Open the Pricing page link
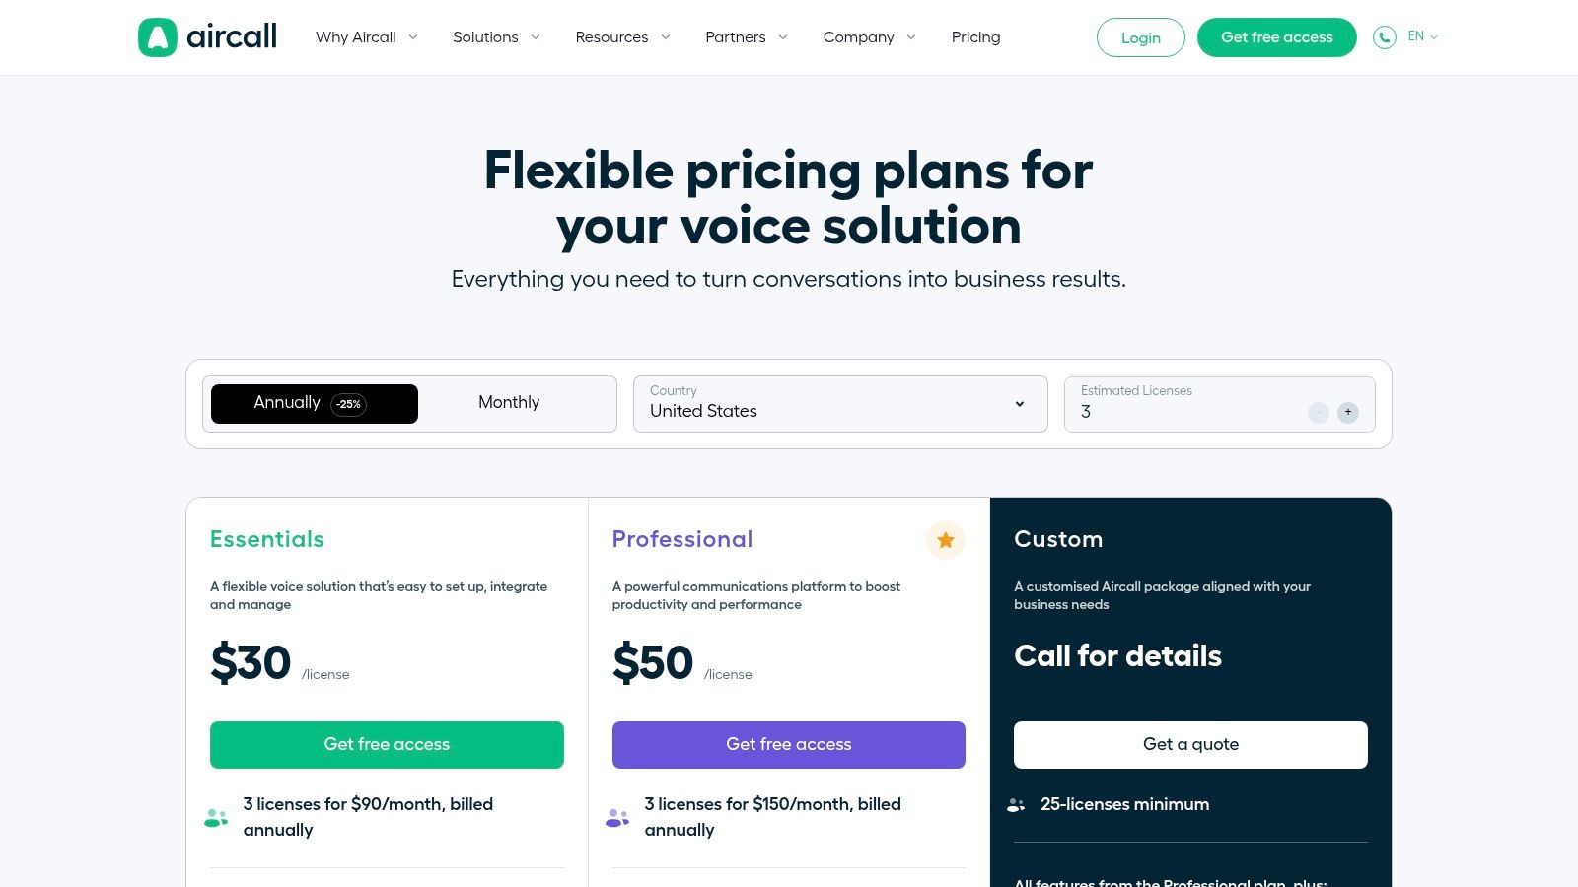Screen dimensions: 1578x887 975,37
